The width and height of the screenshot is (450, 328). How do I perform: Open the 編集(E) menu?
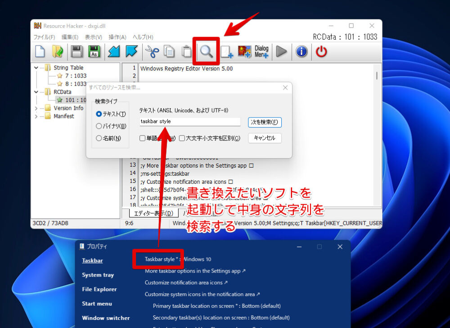[70, 37]
